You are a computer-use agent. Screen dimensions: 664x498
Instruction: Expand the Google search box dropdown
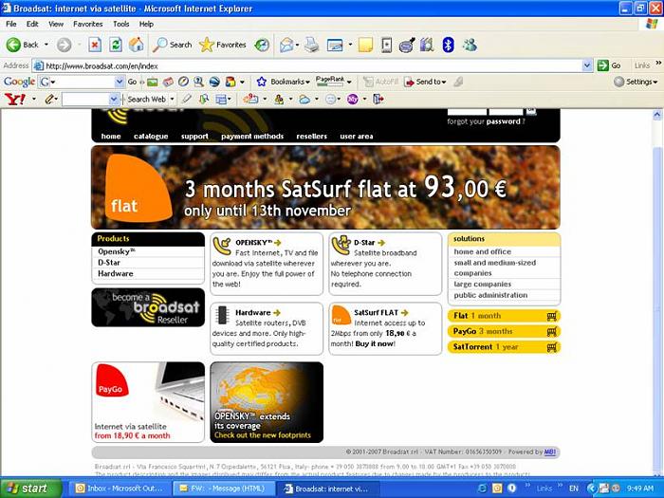pos(120,82)
